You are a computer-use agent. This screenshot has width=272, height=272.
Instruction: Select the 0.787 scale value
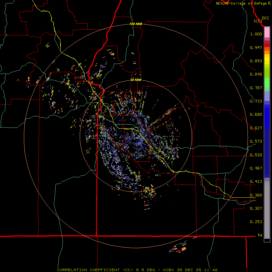click(256, 88)
